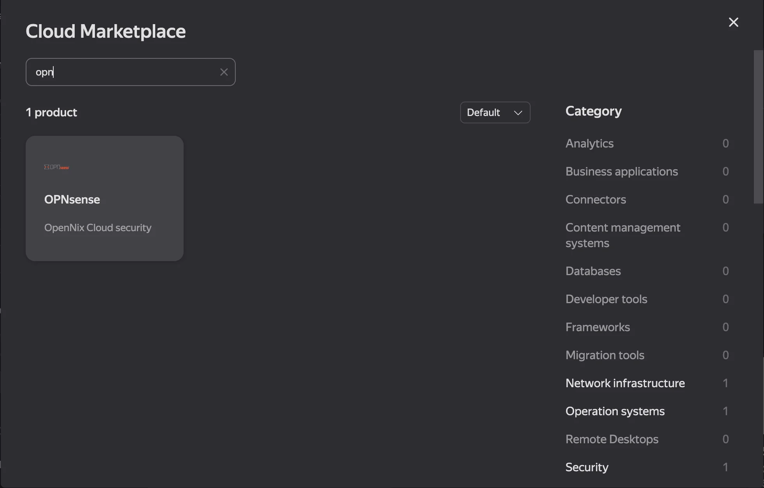Image resolution: width=764 pixels, height=488 pixels.
Task: Click the Cloud Marketplace title
Action: coord(105,31)
